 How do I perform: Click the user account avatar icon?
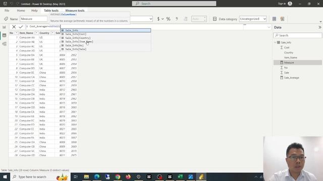pos(290,4)
